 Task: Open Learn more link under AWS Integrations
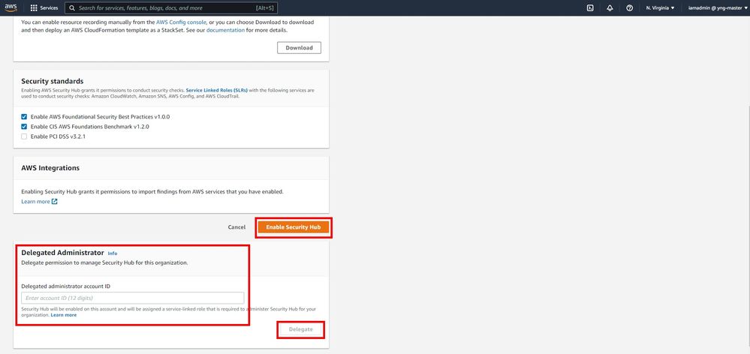coord(35,202)
